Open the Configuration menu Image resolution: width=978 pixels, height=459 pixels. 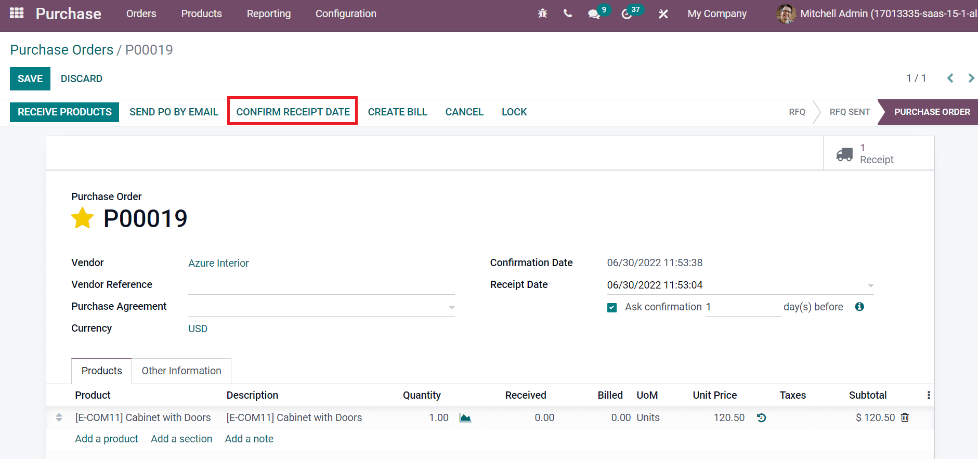[x=346, y=14]
